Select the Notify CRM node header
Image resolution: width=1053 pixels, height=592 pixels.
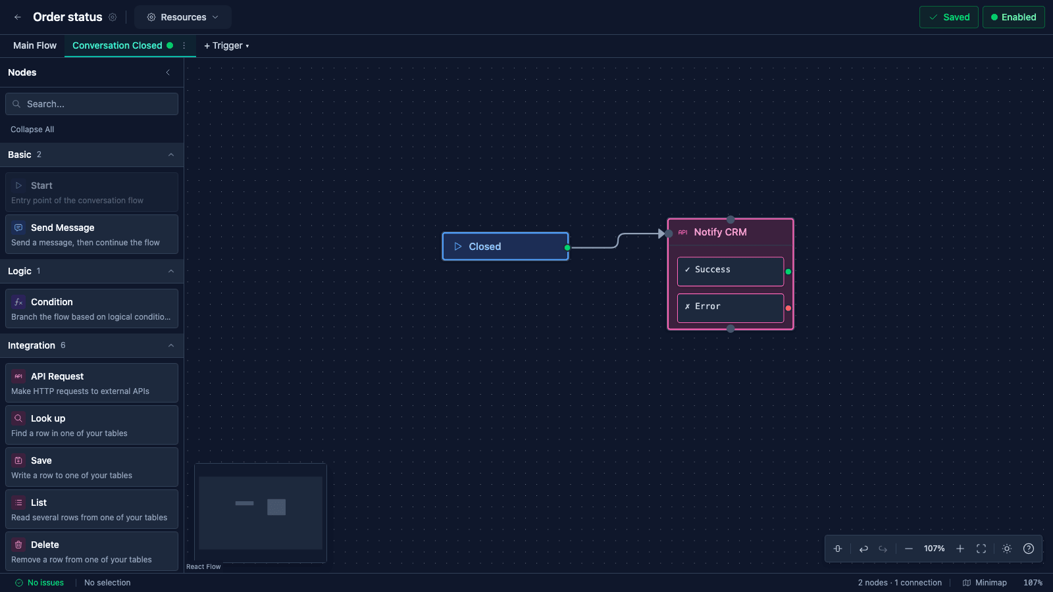point(731,232)
